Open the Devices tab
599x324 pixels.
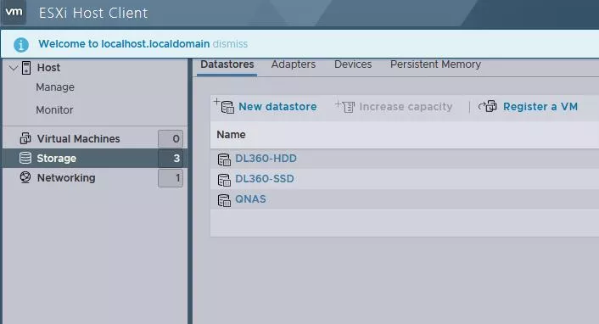(x=353, y=64)
